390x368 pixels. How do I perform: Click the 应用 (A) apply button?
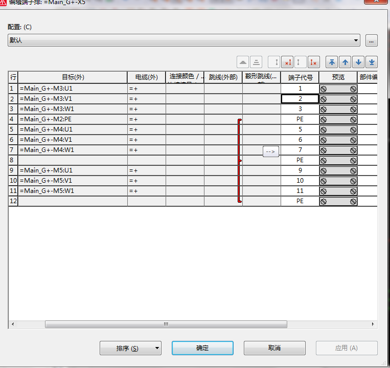[x=347, y=348]
